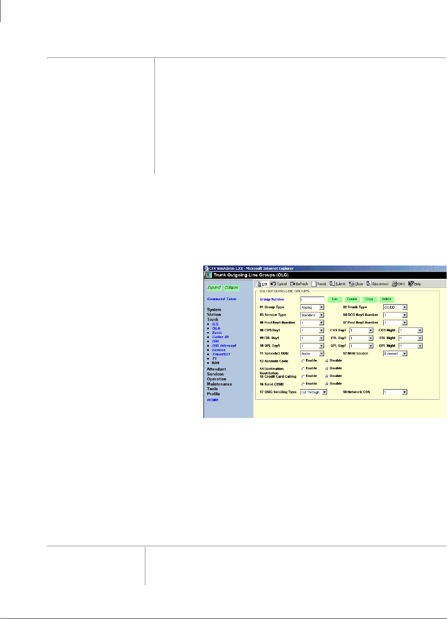Open the 06 Pool Key1 Number dropdown

(x=312, y=323)
